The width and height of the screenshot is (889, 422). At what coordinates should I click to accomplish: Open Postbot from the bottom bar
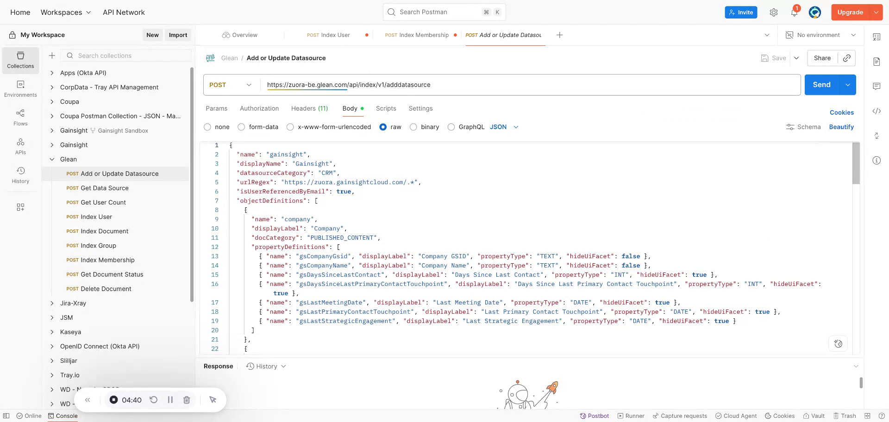tap(594, 416)
